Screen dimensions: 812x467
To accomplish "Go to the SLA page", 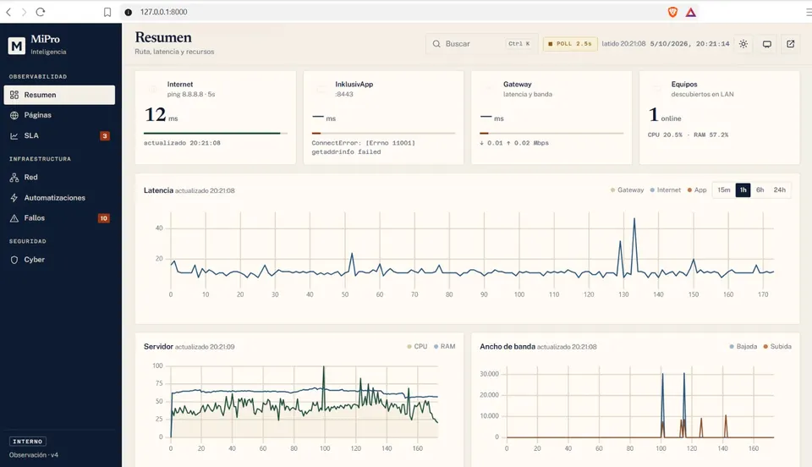I will 59,135.
